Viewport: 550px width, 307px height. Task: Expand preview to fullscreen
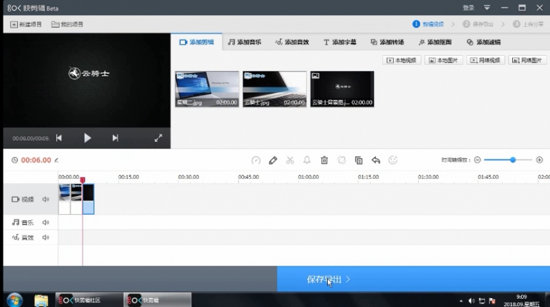pos(158,138)
